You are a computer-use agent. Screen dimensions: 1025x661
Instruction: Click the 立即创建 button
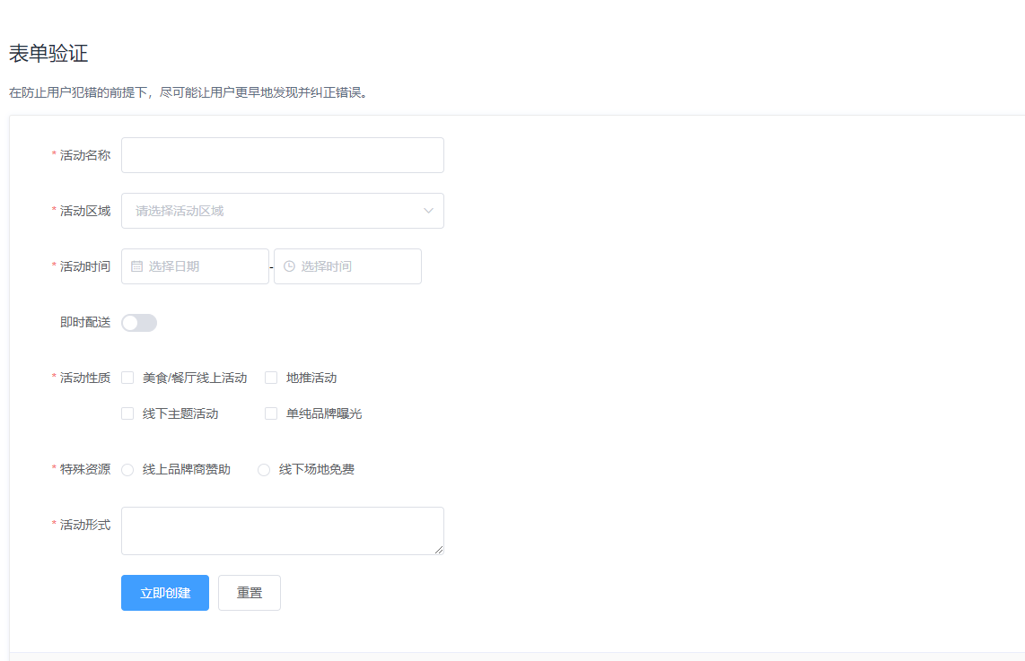click(164, 592)
